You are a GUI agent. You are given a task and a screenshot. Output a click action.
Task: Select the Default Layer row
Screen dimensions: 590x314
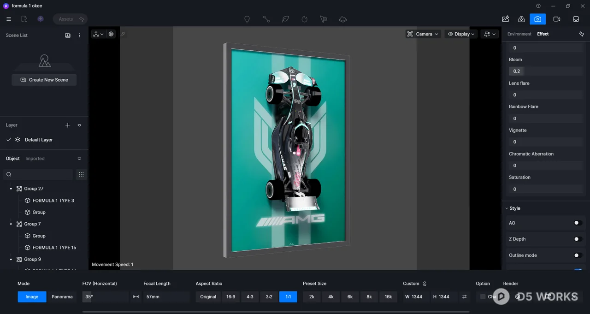(44, 140)
